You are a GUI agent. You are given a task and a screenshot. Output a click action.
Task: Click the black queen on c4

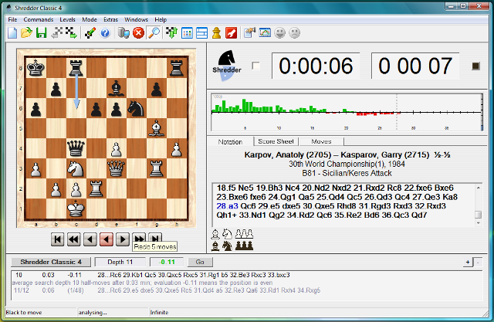pos(76,148)
